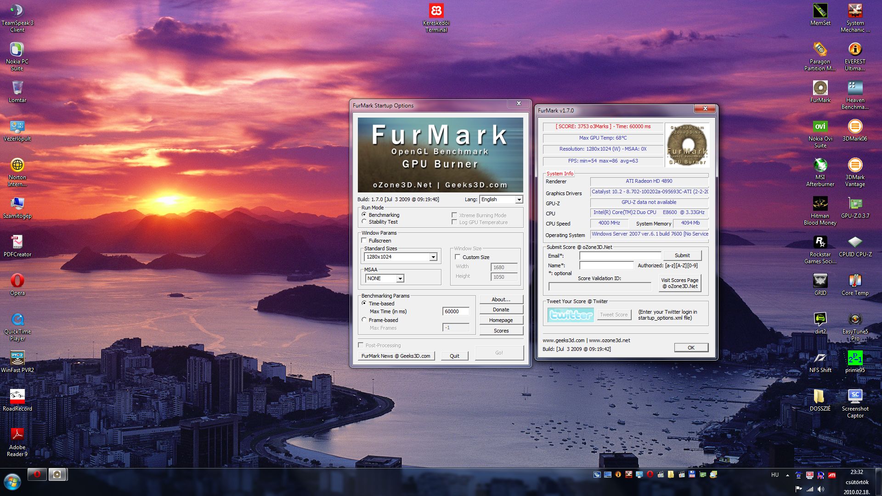Launch MemSet desktop icon
This screenshot has width=882, height=496.
pyautogui.click(x=820, y=15)
